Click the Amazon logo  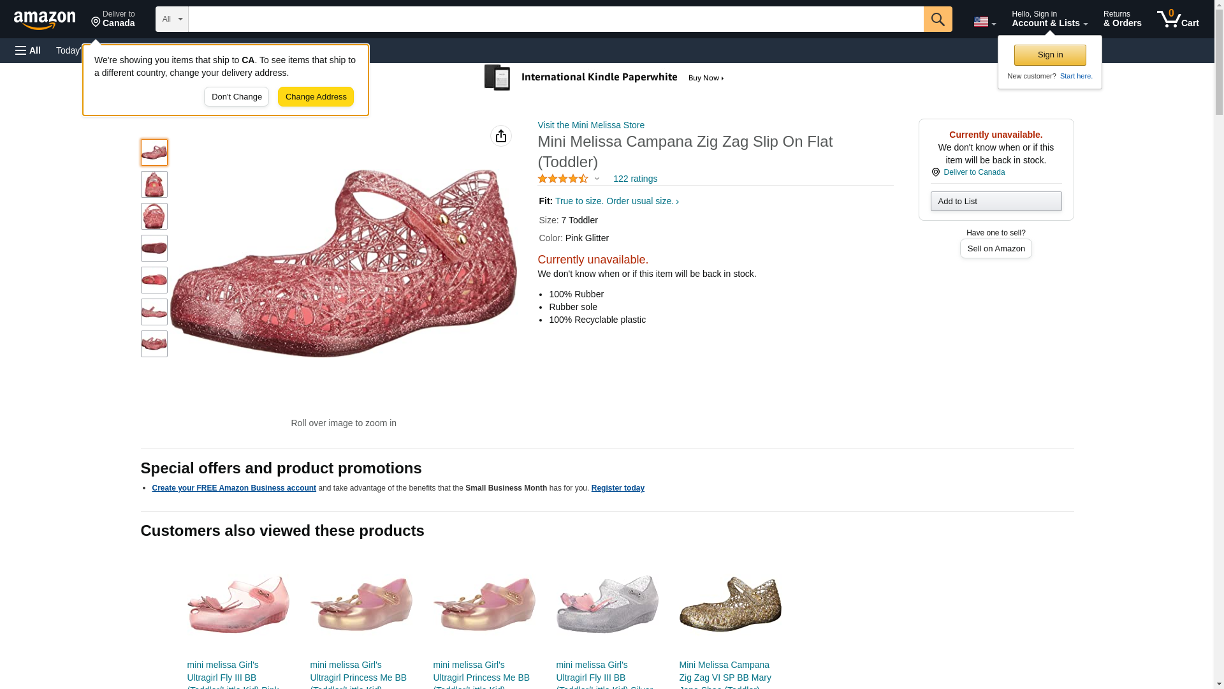point(45,20)
